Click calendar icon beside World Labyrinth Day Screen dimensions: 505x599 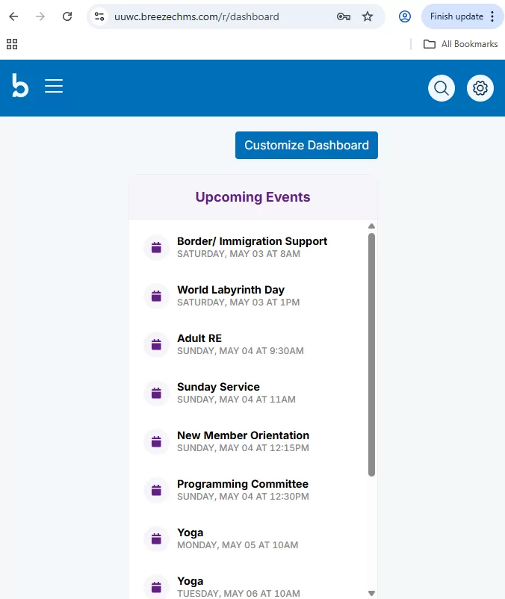click(156, 297)
